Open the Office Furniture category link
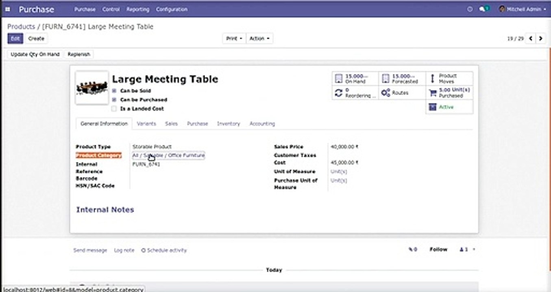 [x=168, y=155]
